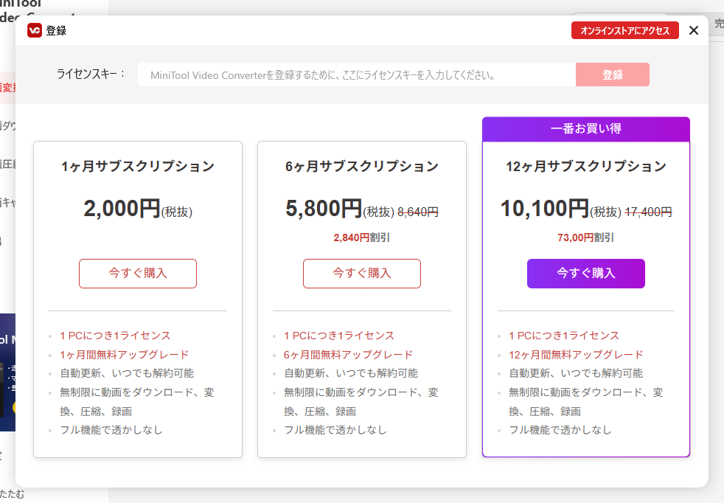Screen dimensions: 724x503
Task: Click フル機能で透かしなし in 12ヶ月 card
Action: (x=560, y=430)
